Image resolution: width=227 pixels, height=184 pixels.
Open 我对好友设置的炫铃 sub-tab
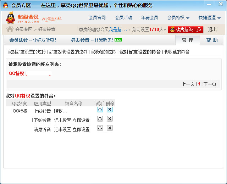point(27,52)
